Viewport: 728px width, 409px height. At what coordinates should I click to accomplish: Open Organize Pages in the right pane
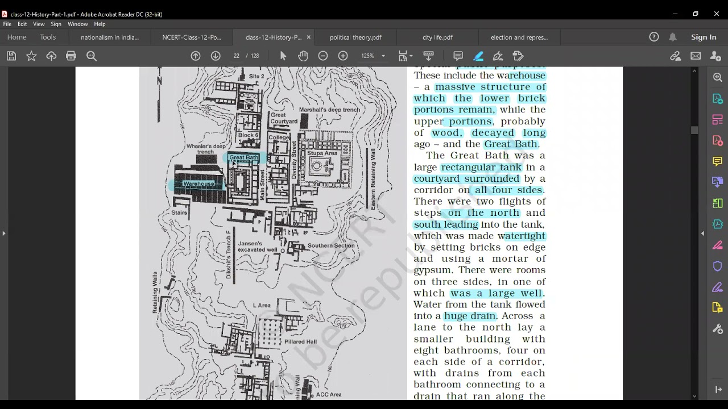718,203
